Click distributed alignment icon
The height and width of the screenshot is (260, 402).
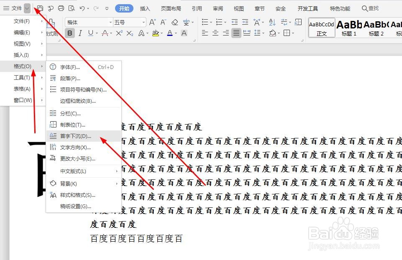click(x=247, y=33)
